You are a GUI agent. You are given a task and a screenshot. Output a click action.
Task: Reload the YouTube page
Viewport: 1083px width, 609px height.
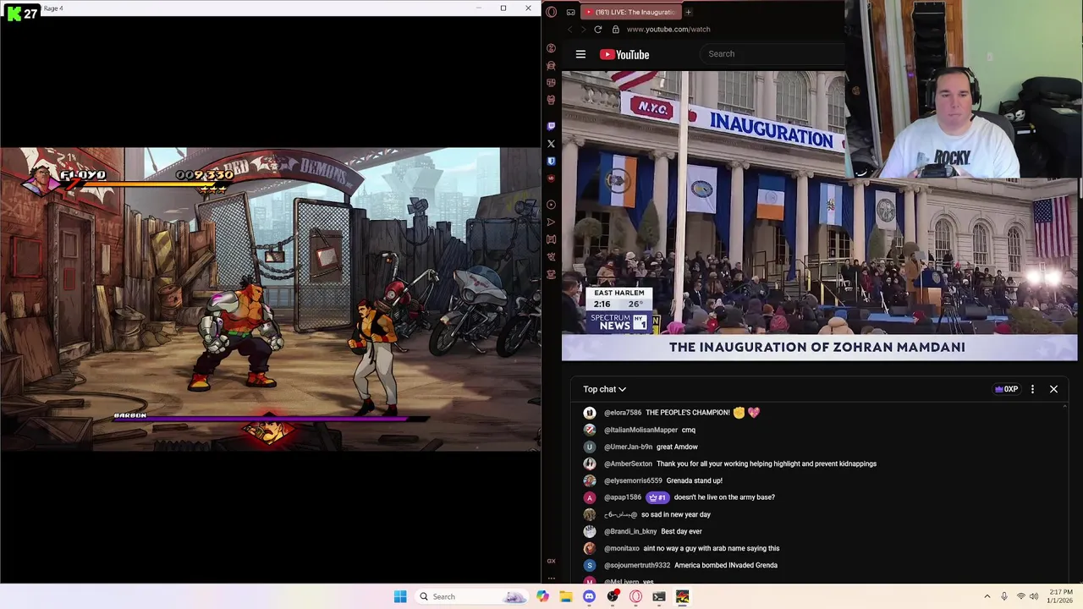pyautogui.click(x=597, y=29)
